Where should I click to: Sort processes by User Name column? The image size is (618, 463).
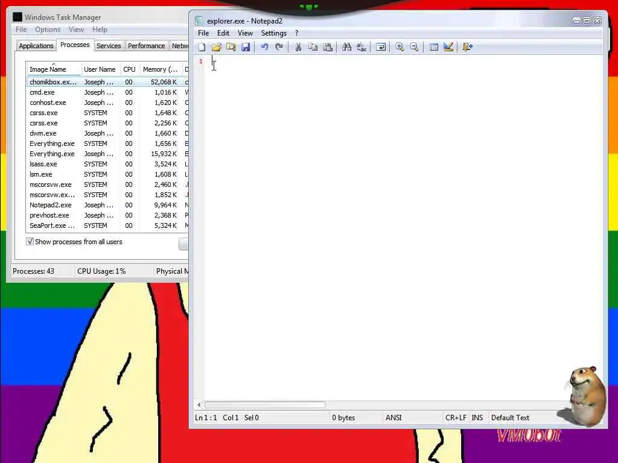[x=100, y=69]
